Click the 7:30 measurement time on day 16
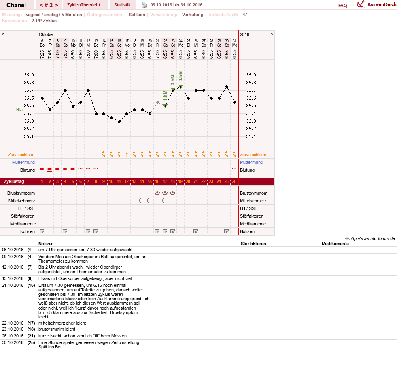 (x=157, y=54)
